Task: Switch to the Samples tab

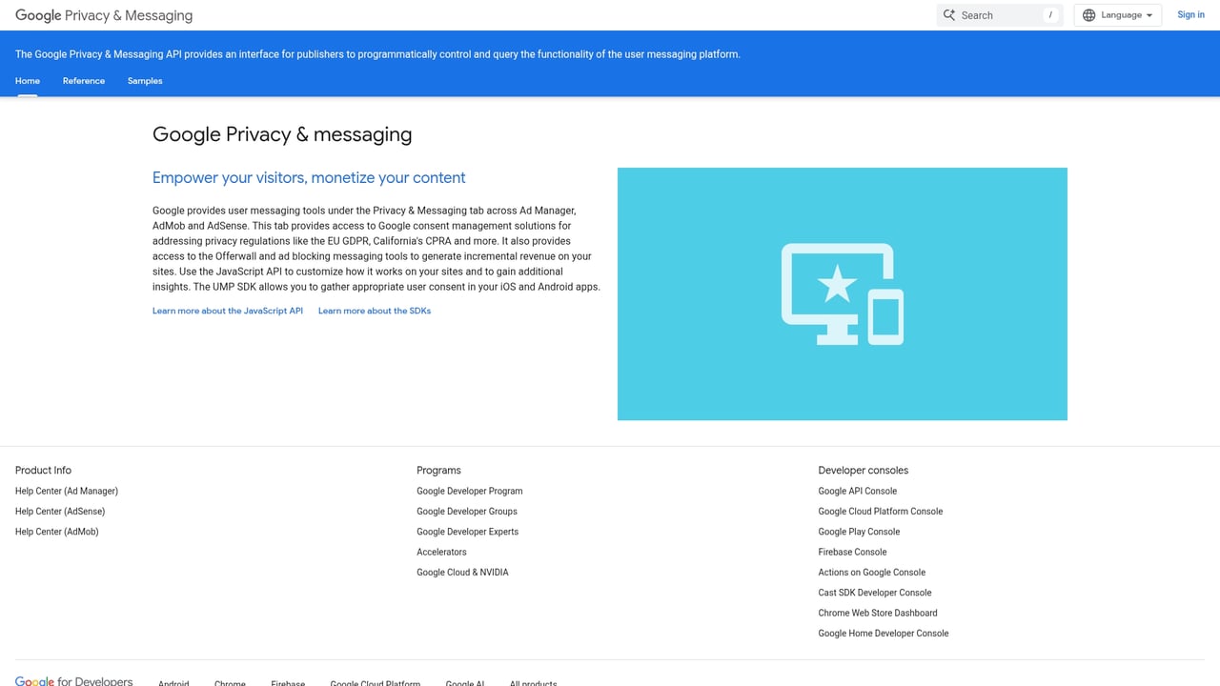Action: point(145,81)
